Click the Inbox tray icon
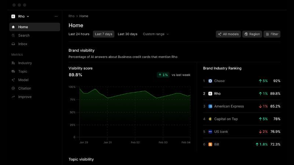 13,44
